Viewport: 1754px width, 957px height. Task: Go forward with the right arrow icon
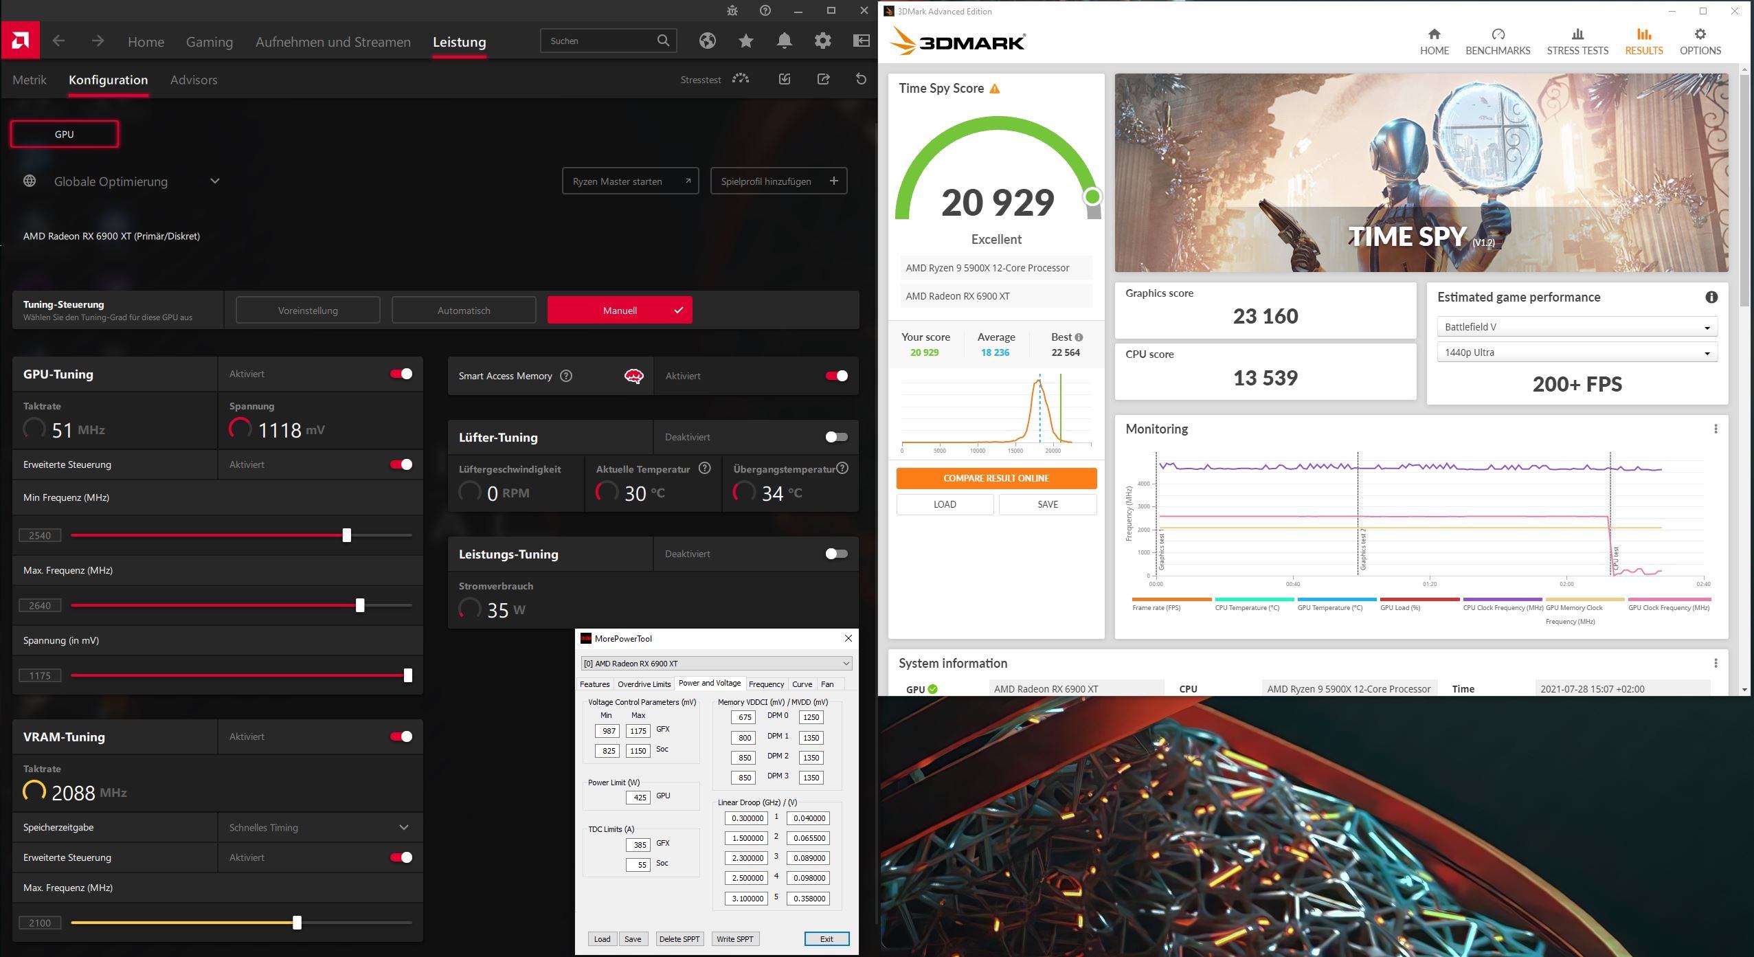(98, 41)
